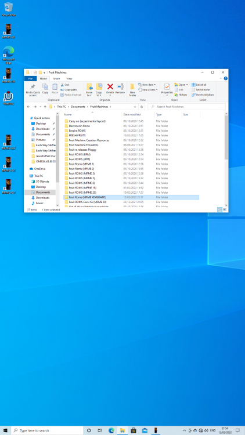Image resolution: width=245 pixels, height=435 pixels.
Task: Click the file list vertical scrollbar
Action: pos(226,159)
